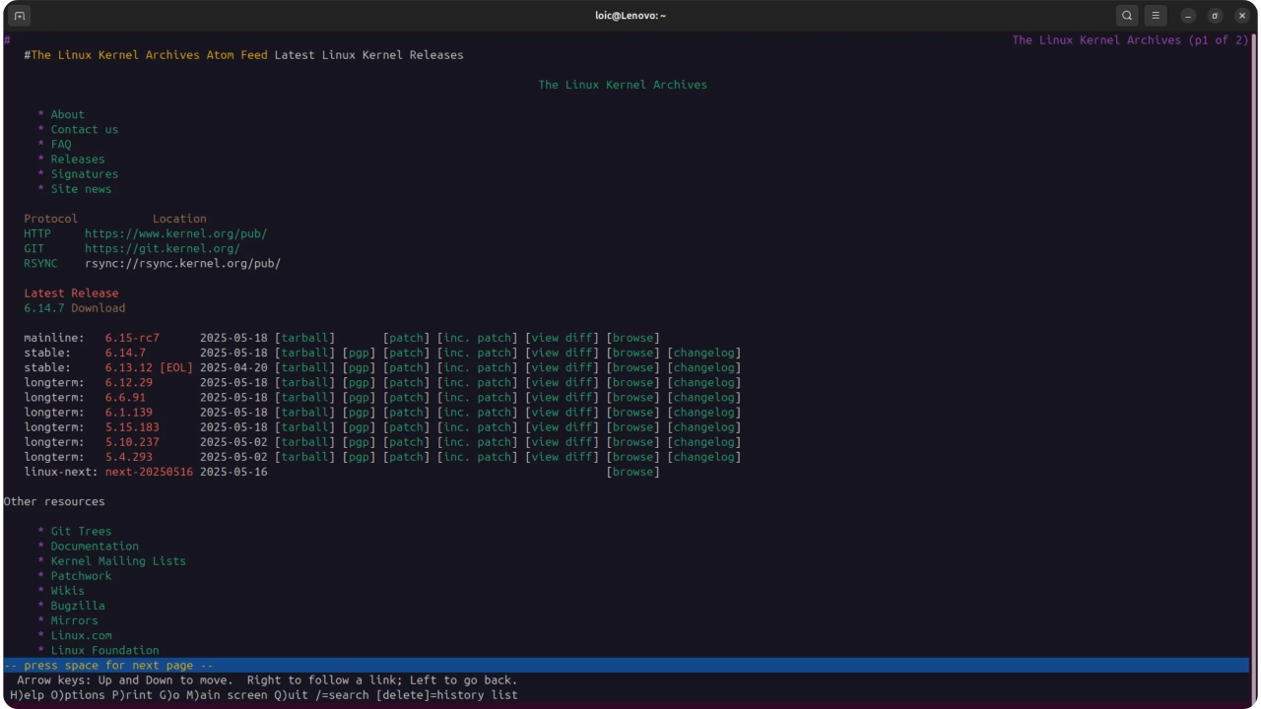This screenshot has width=1261, height=709.
Task: Close the terminal window
Action: 1241,16
